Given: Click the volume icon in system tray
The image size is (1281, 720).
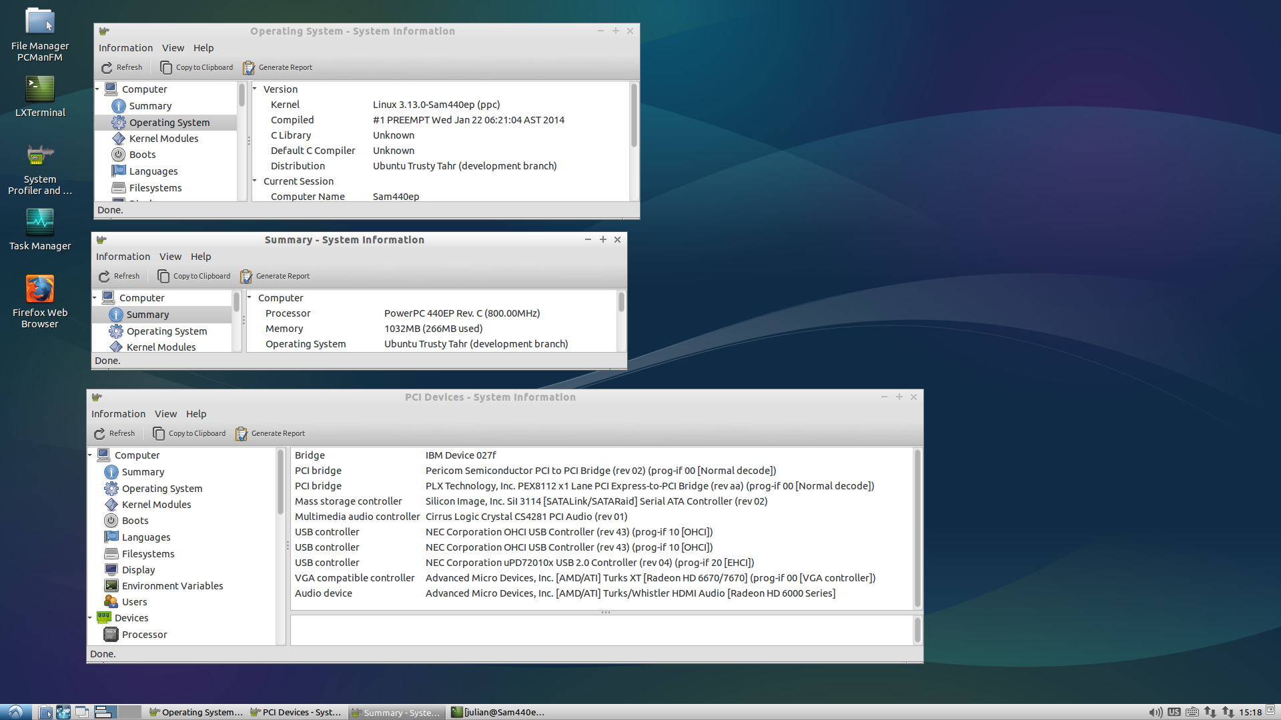Looking at the screenshot, I should tap(1155, 712).
